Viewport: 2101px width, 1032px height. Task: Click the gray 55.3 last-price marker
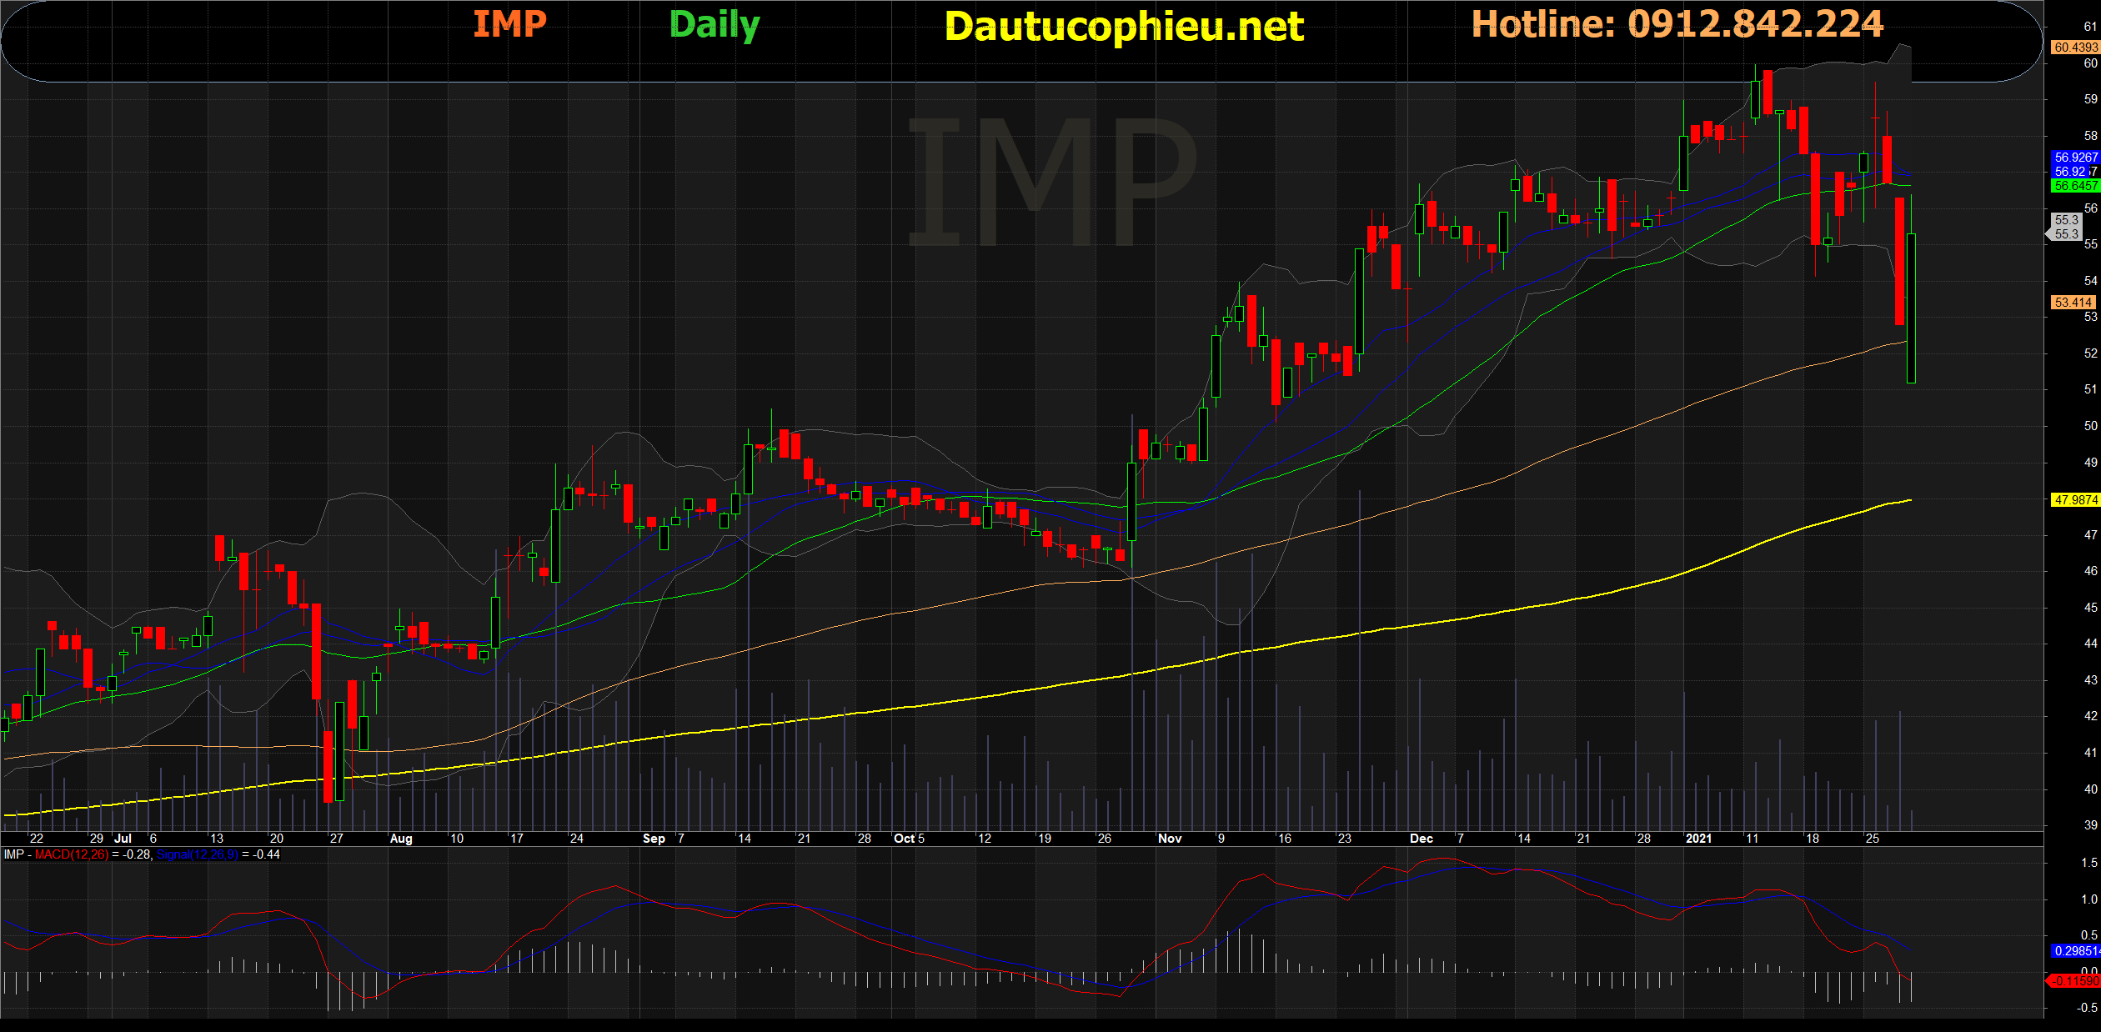pyautogui.click(x=2067, y=227)
